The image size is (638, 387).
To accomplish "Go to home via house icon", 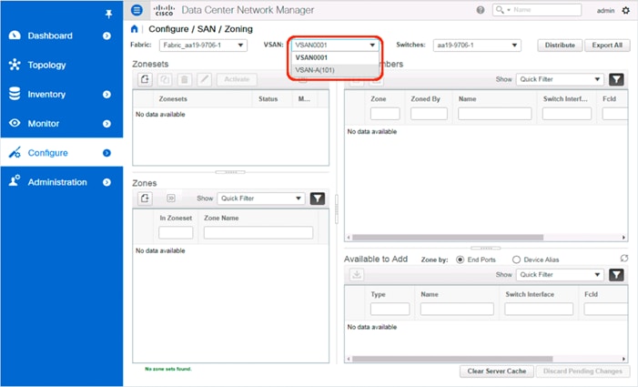I will pos(135,29).
